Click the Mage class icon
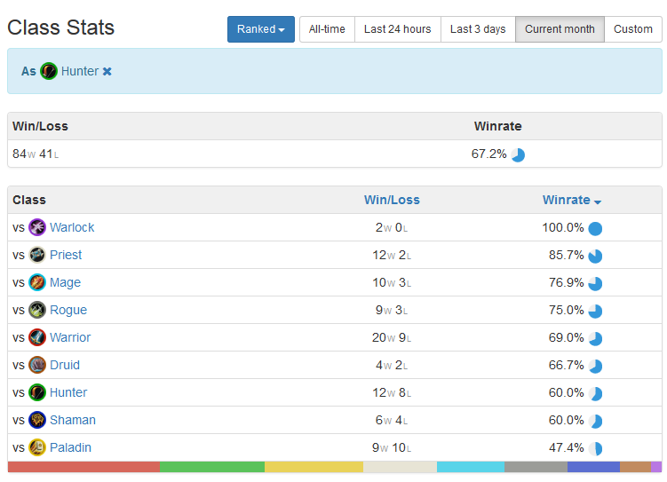The height and width of the screenshot is (482, 667). coord(37,282)
